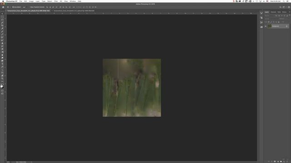291x163 pixels.
Task: Click the foreground color swatch
Action: coord(1,86)
